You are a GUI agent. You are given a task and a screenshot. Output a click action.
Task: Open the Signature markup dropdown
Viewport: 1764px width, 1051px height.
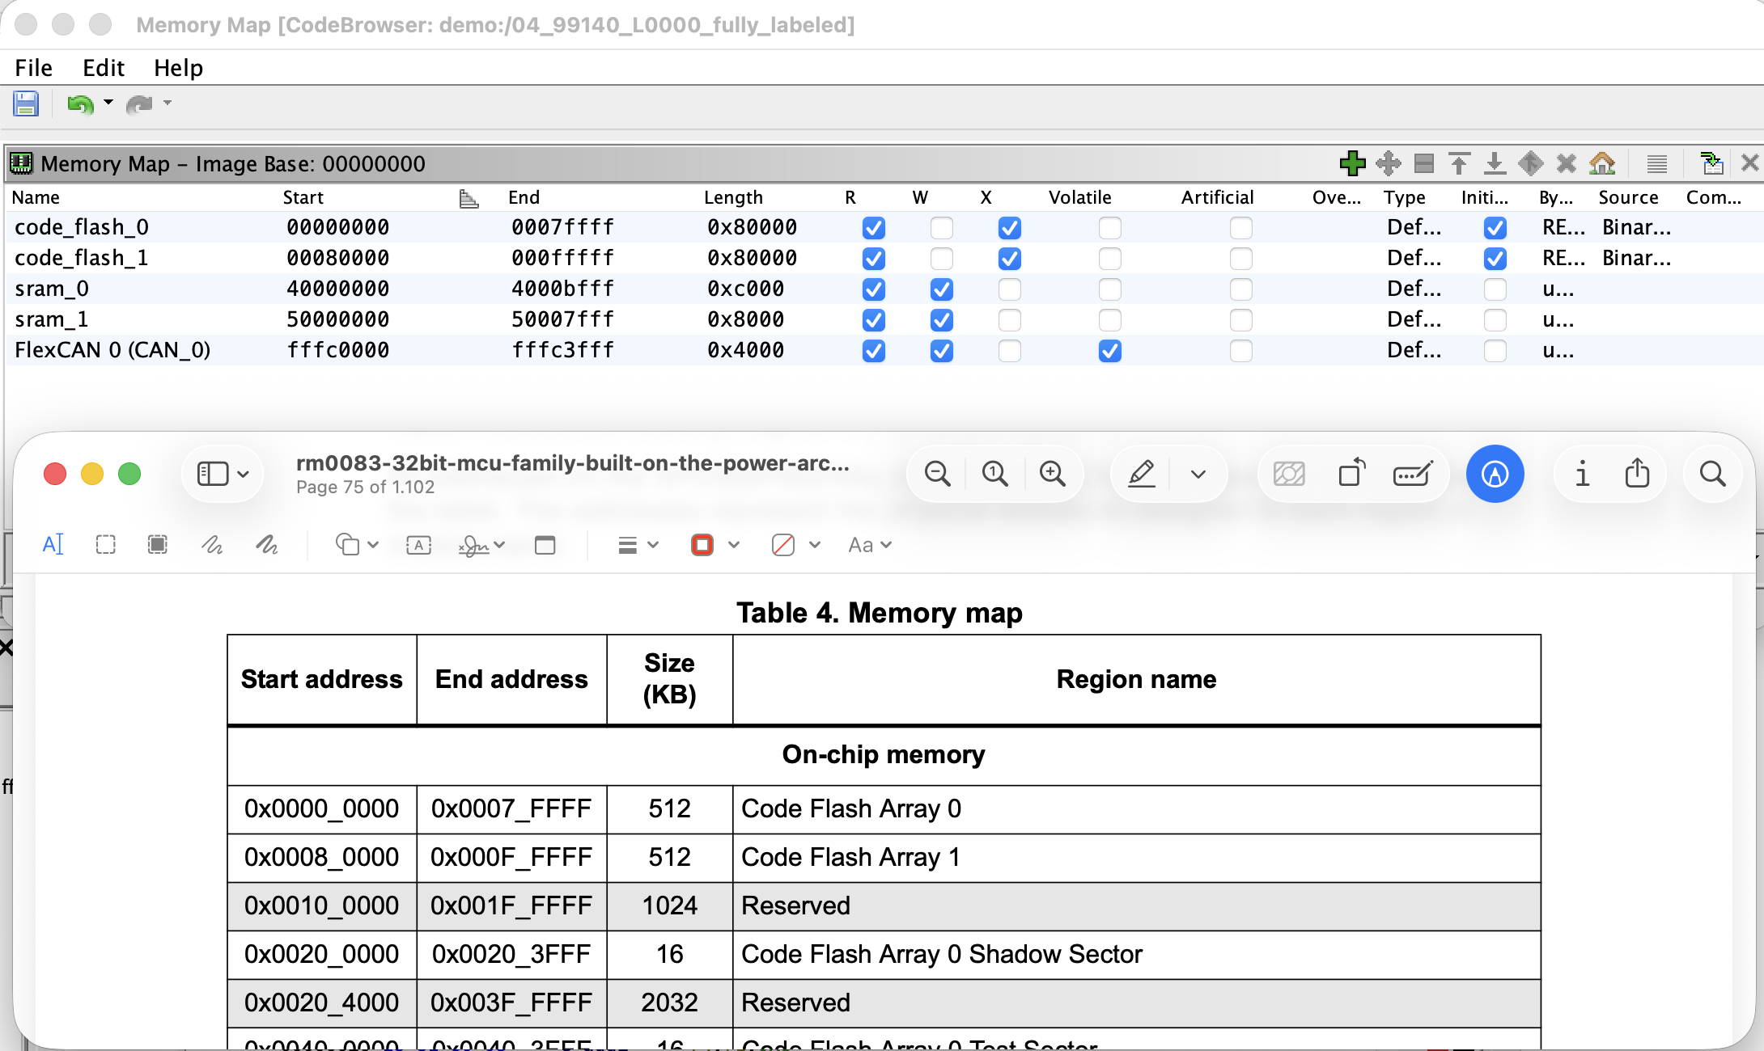click(481, 546)
